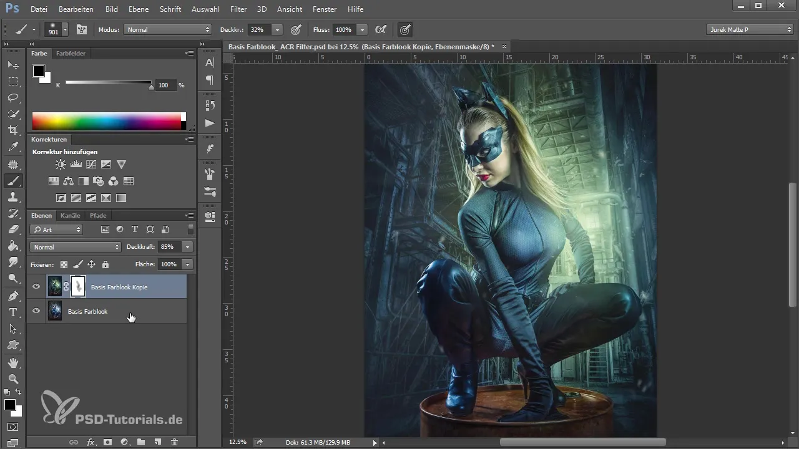Toggle lock position
799x449 pixels.
tap(91, 264)
